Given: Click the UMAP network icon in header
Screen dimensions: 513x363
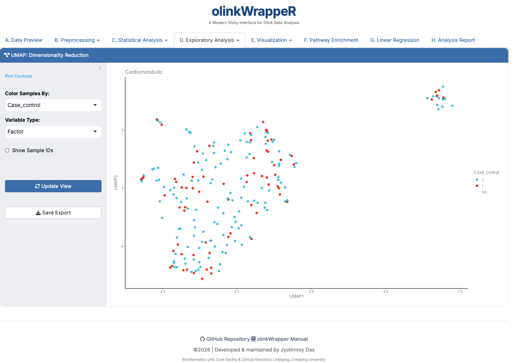Looking at the screenshot, I should [6, 55].
